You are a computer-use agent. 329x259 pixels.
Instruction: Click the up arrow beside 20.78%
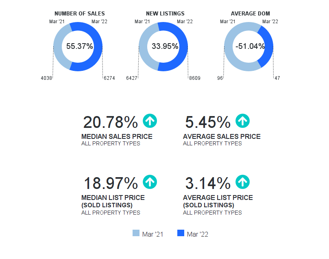click(150, 121)
